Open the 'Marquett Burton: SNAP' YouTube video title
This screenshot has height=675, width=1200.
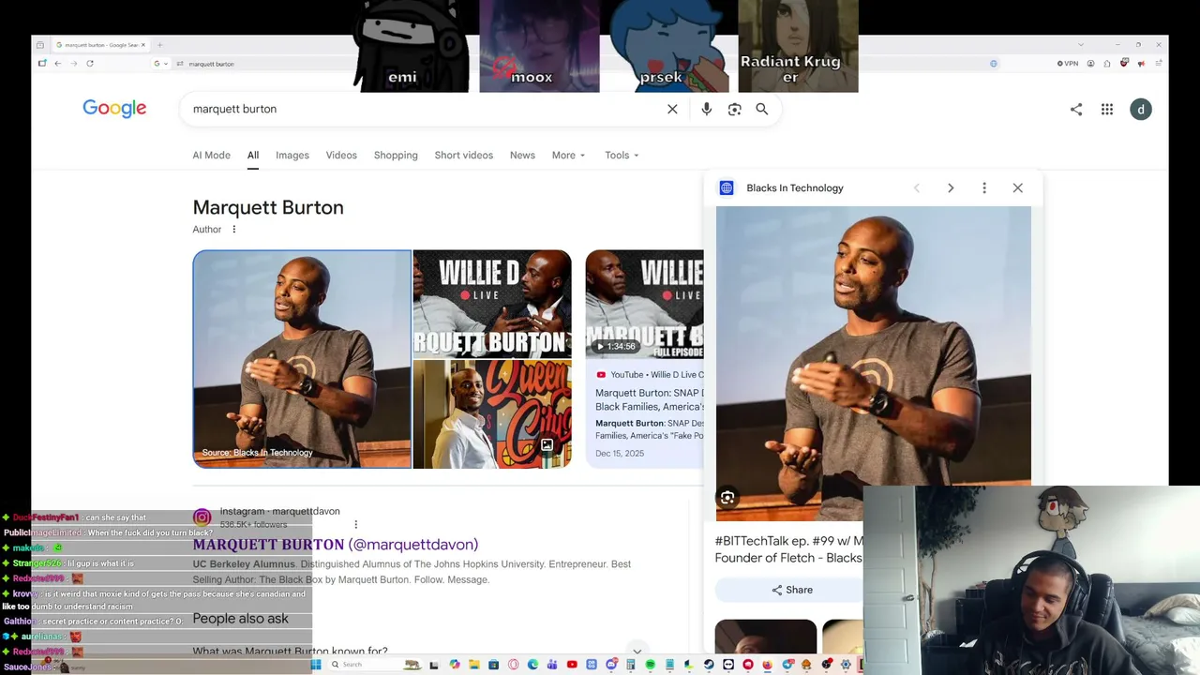tap(650, 400)
